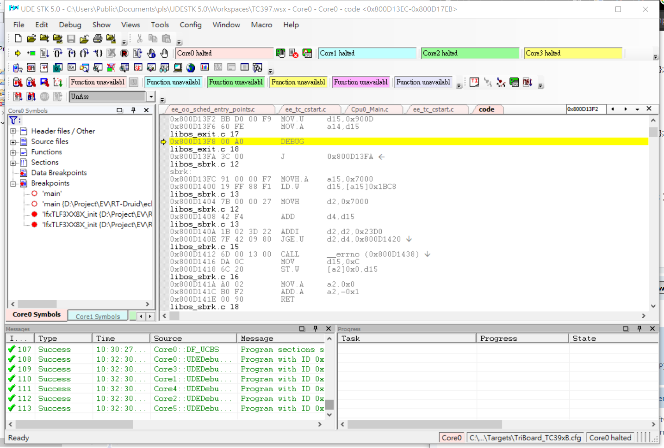Click the Paste clipboard icon

tap(167, 39)
